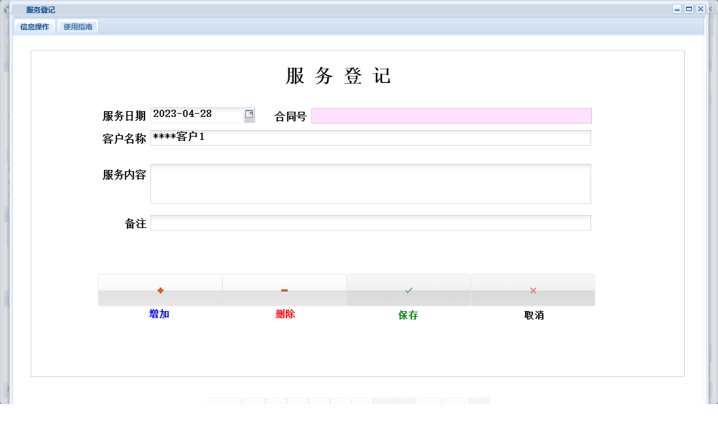718x428 pixels.
Task: Click the red X icon above 取消
Action: coord(533,289)
